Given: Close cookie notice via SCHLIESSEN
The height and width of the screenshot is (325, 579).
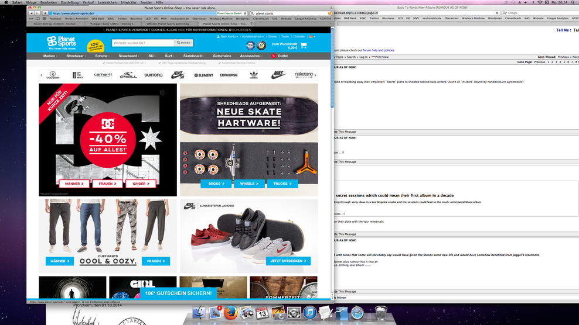Looking at the screenshot, I should pos(240,30).
